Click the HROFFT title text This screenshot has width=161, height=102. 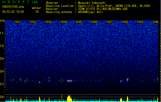tap(16, 2)
